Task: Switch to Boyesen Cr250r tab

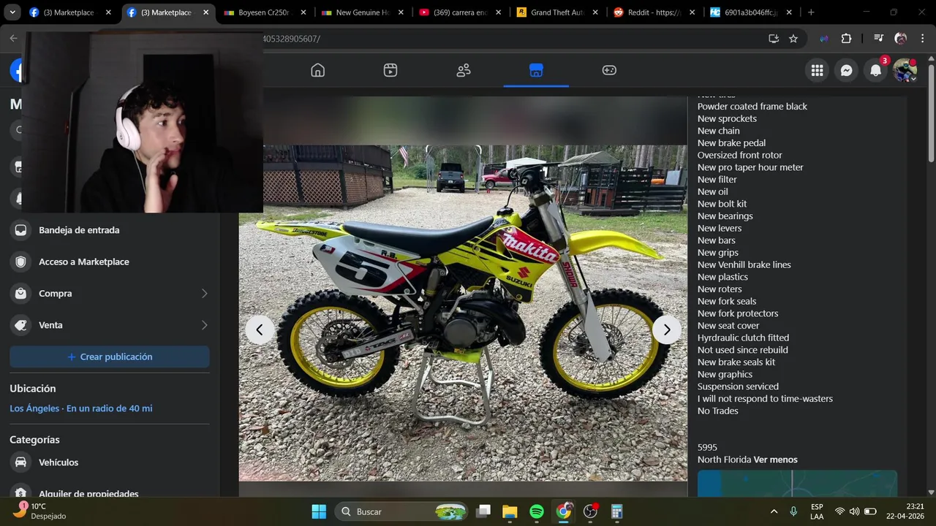Action: click(265, 12)
